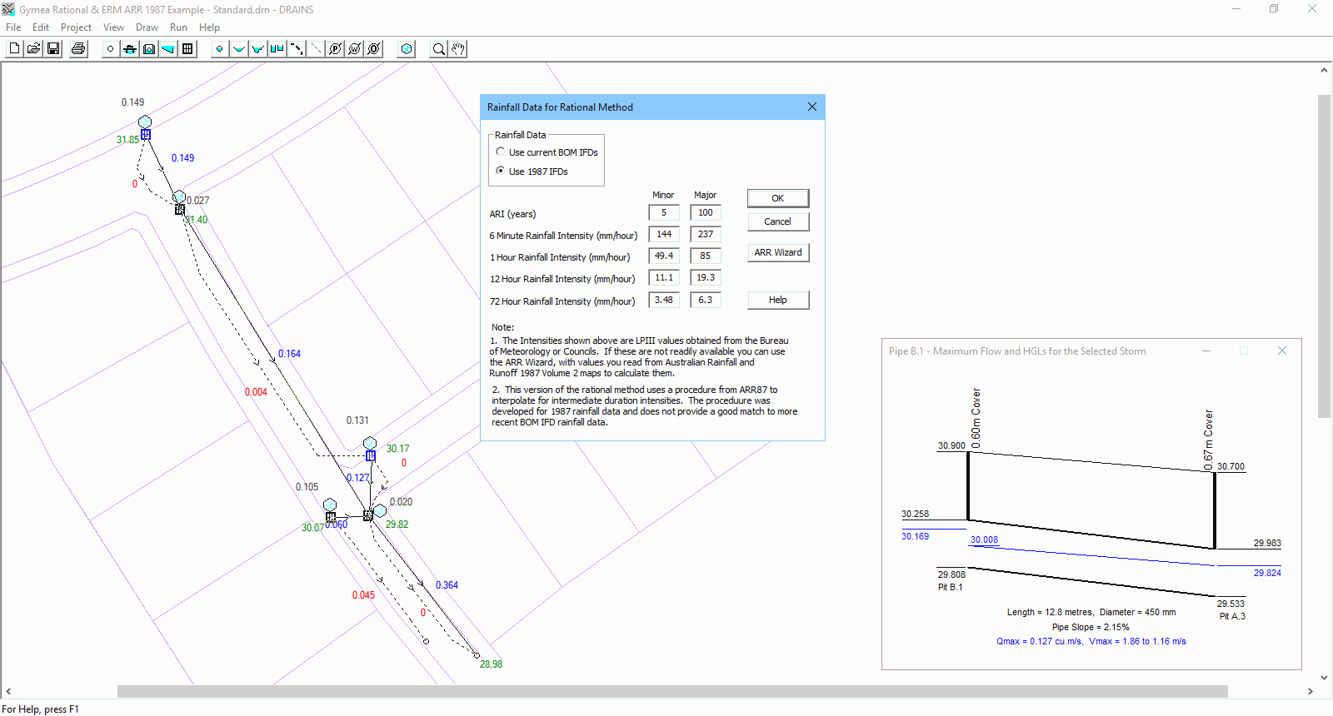Select the detention basin tool icon

pyautogui.click(x=168, y=49)
